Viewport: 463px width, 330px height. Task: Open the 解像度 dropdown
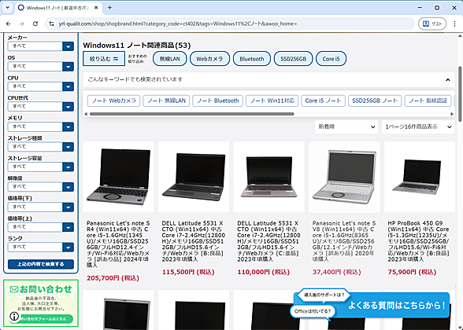coord(41,187)
